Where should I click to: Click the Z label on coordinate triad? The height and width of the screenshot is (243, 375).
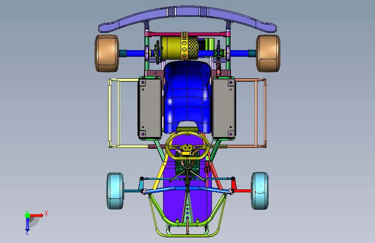[27, 233]
